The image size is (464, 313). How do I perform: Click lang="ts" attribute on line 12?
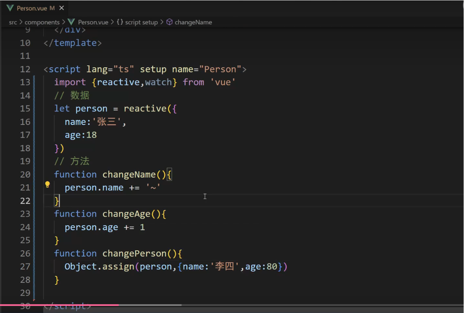[x=110, y=69]
